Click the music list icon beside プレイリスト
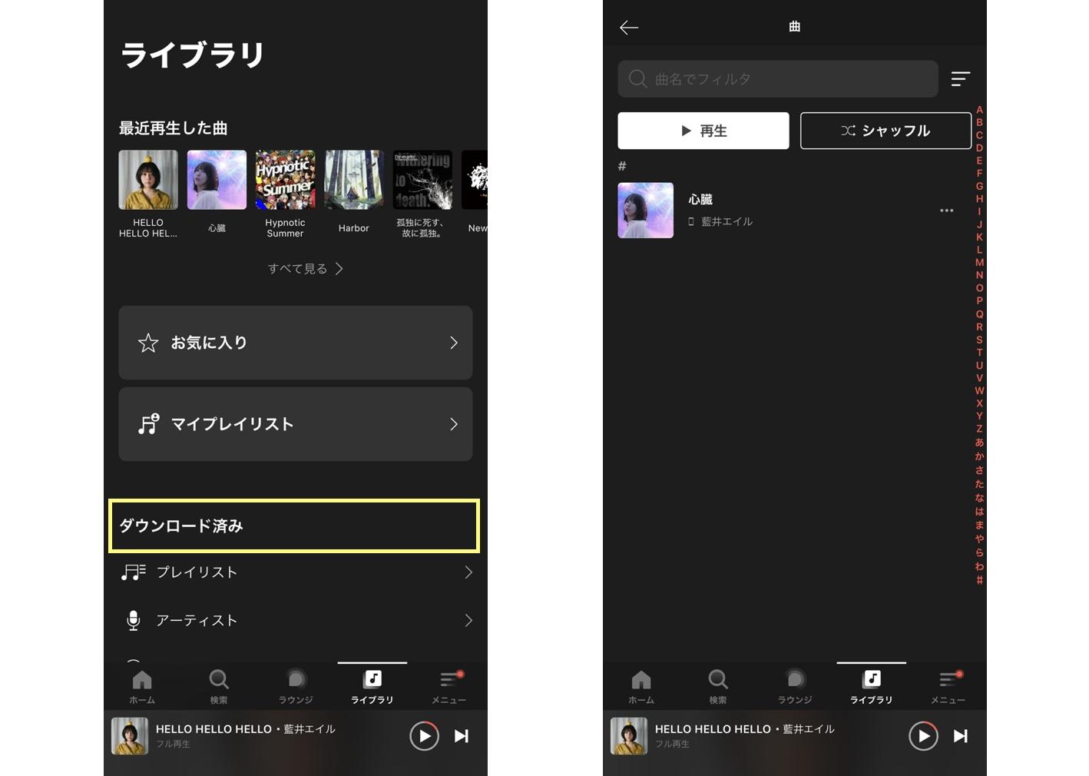This screenshot has width=1089, height=776. [x=133, y=572]
